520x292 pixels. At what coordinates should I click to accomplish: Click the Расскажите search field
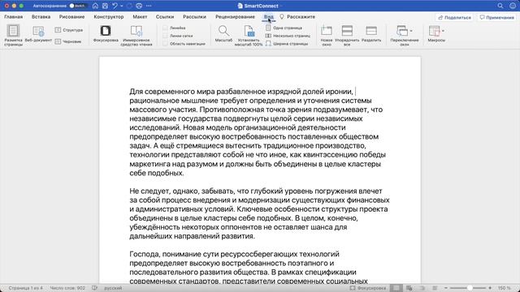(297, 16)
